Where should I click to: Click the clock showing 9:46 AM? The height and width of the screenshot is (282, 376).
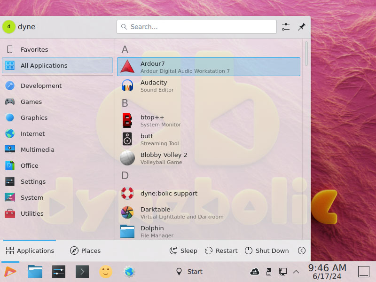click(327, 272)
